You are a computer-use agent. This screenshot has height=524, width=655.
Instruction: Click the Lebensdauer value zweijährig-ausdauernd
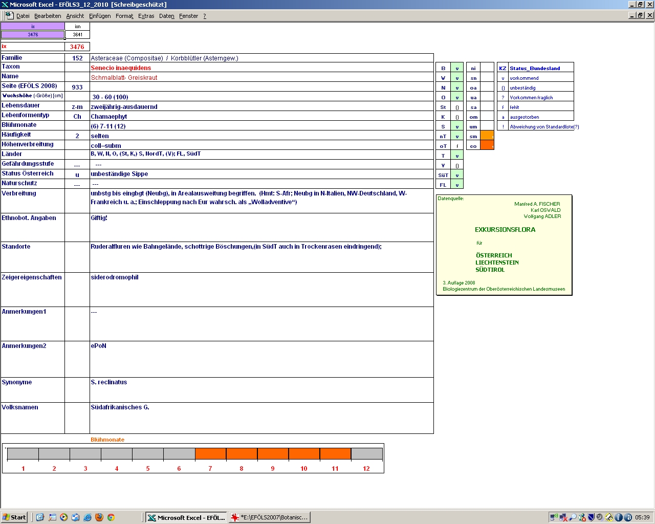pyautogui.click(x=124, y=106)
